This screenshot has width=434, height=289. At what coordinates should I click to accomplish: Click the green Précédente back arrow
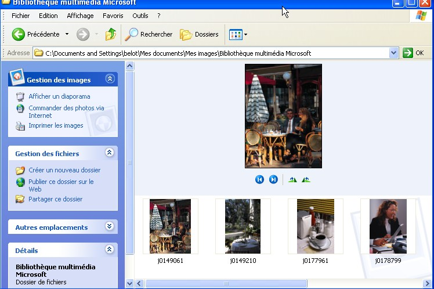tap(19, 34)
